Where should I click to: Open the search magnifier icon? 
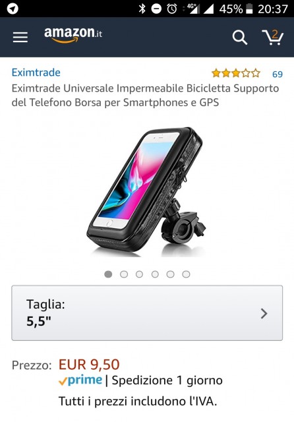pyautogui.click(x=240, y=37)
